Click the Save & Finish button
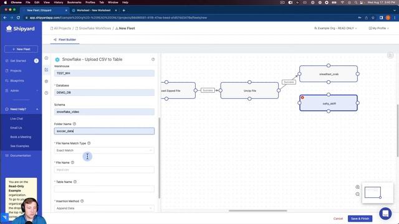 coord(360,218)
